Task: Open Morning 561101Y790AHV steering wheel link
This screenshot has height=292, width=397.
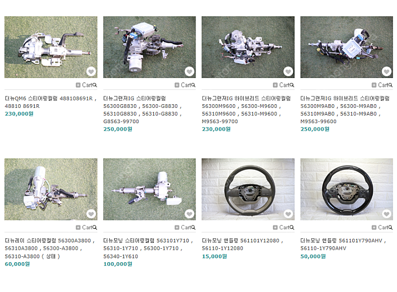Action: pyautogui.click(x=343, y=244)
